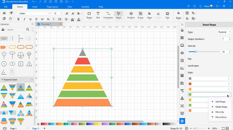Click the libraries search field
This screenshot has height=130, width=233.
tap(16, 30)
